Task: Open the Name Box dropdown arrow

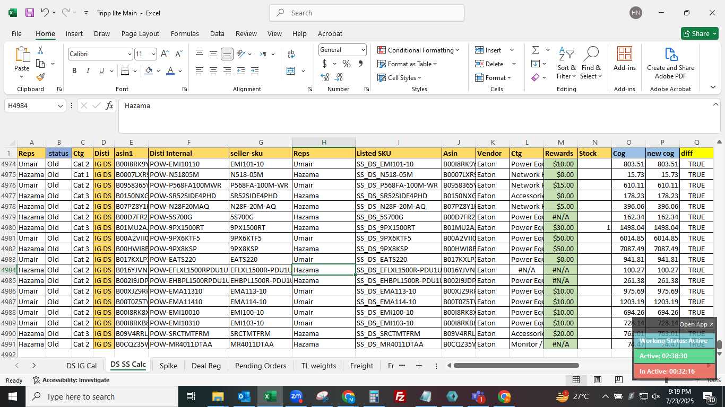Action: pyautogui.click(x=61, y=106)
